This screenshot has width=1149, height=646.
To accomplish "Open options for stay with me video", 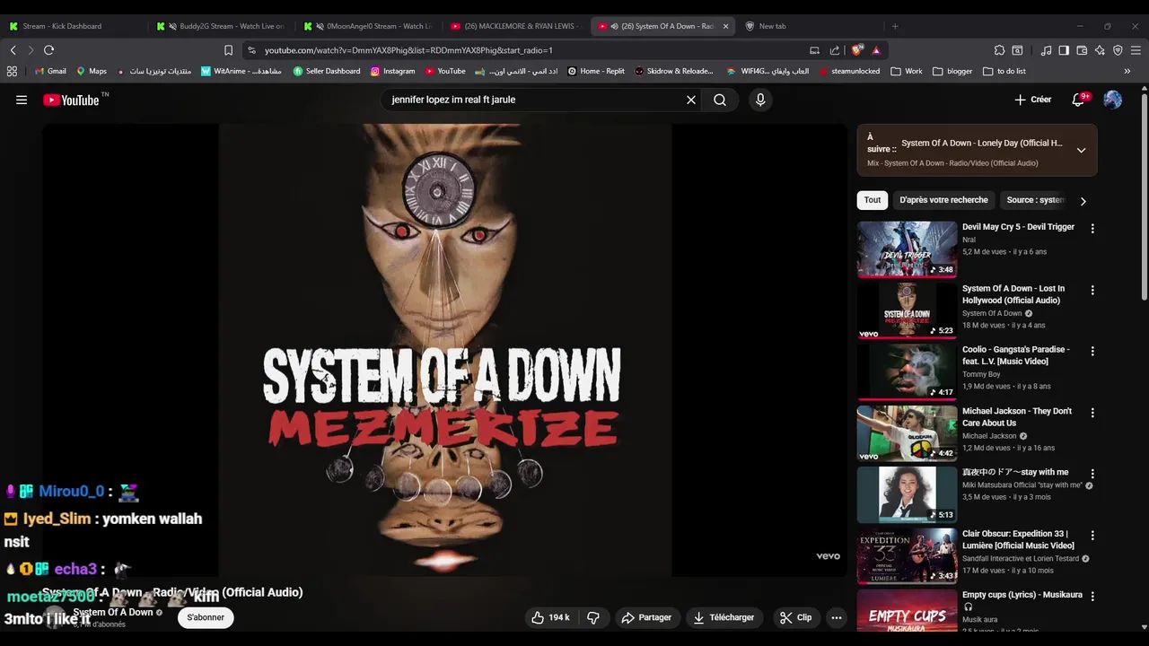I will (x=1092, y=474).
